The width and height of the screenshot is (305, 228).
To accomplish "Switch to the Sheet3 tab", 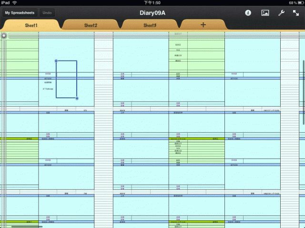I will pyautogui.click(x=150, y=25).
